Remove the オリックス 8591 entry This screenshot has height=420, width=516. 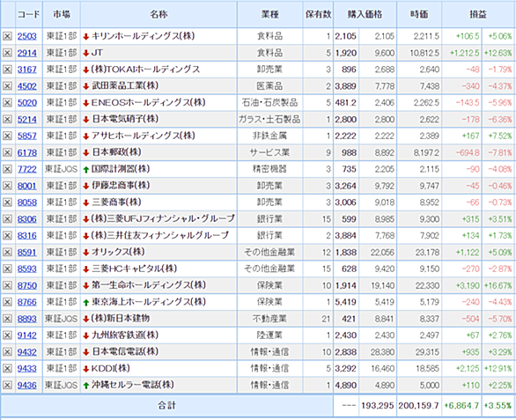tap(7, 252)
